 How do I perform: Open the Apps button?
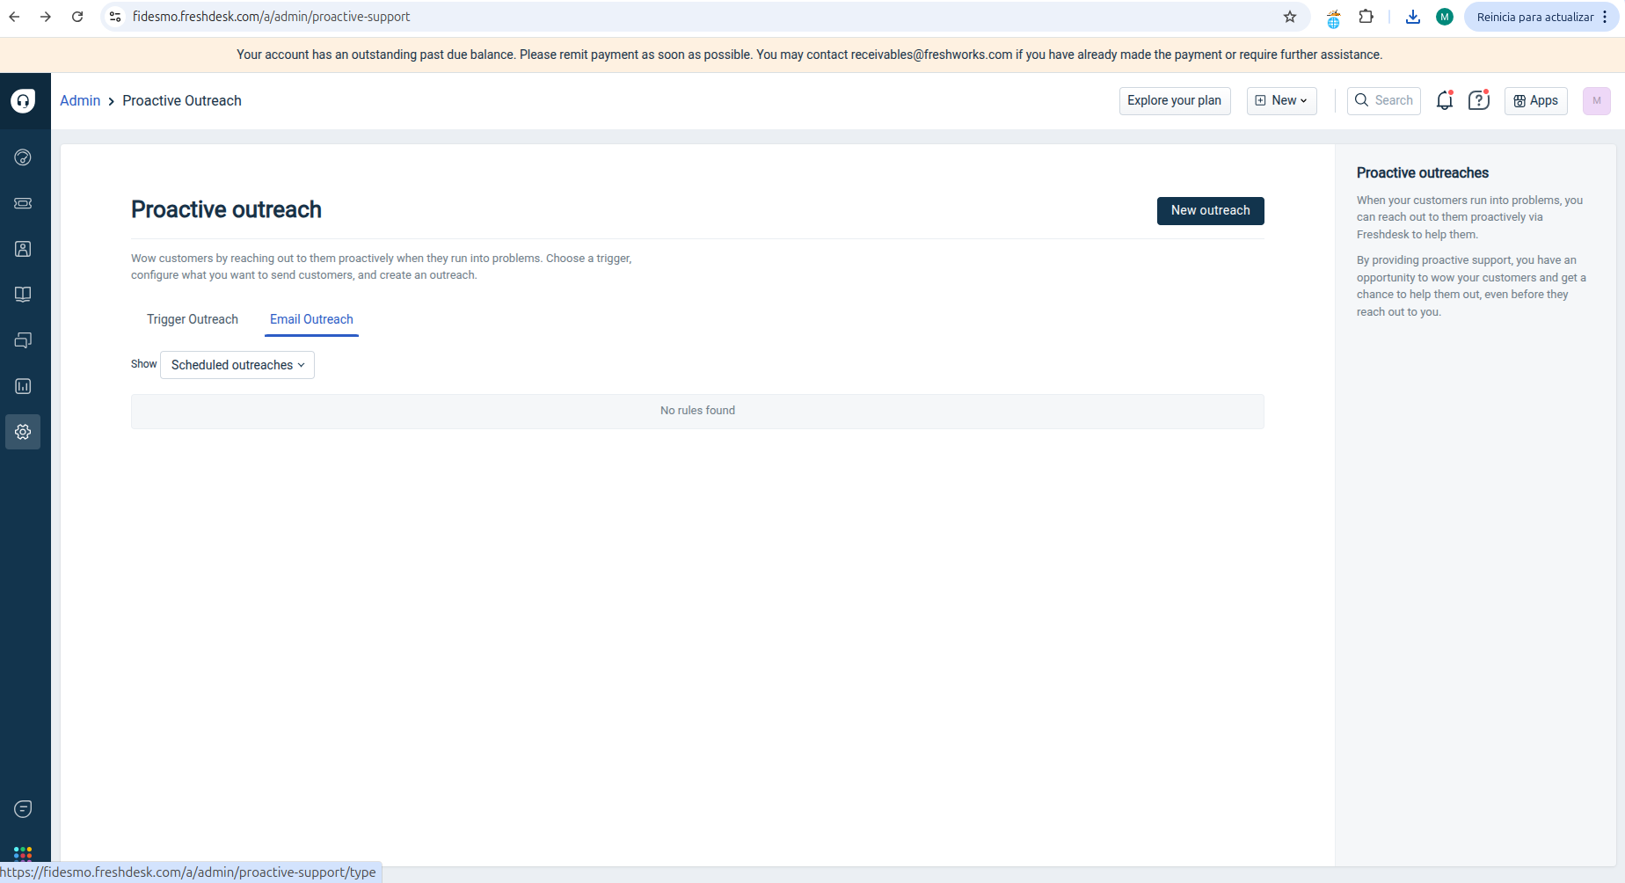1536,100
